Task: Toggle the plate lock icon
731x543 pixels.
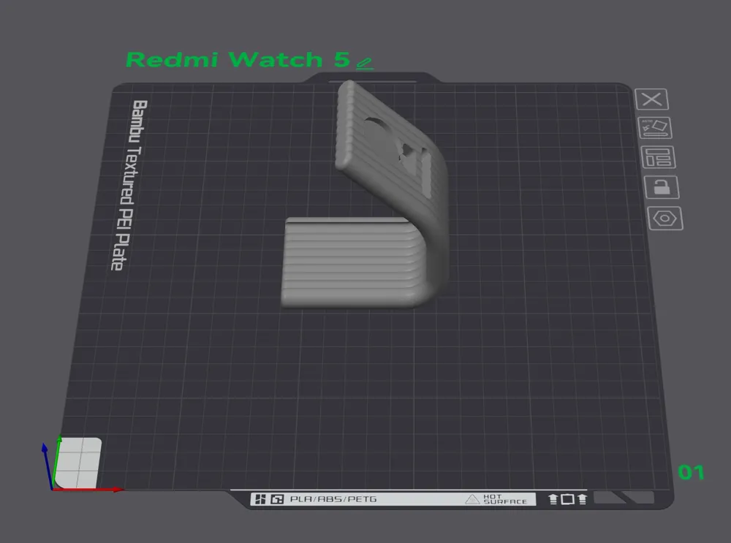Action: (x=661, y=187)
